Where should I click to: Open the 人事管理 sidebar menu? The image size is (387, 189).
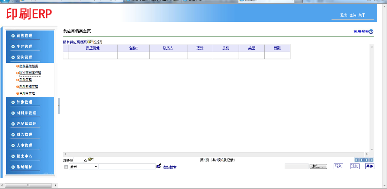point(25,145)
